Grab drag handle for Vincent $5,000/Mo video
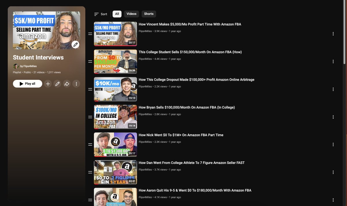The image size is (347, 206). (90, 34)
